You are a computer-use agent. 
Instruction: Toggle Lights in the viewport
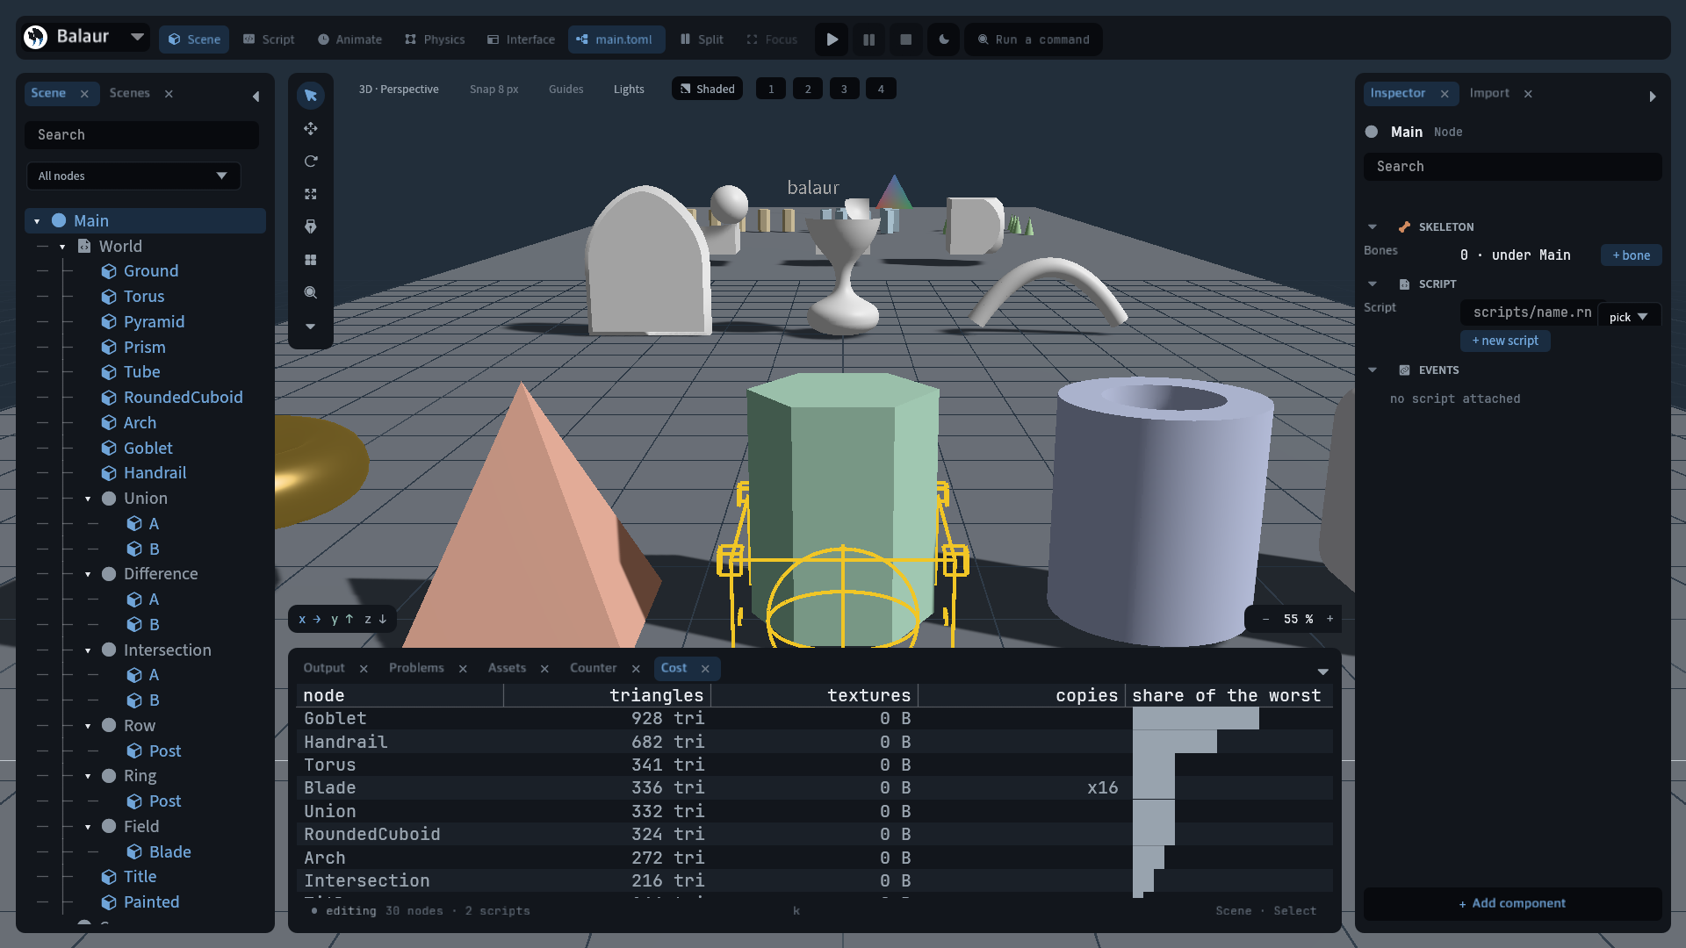[x=629, y=89]
